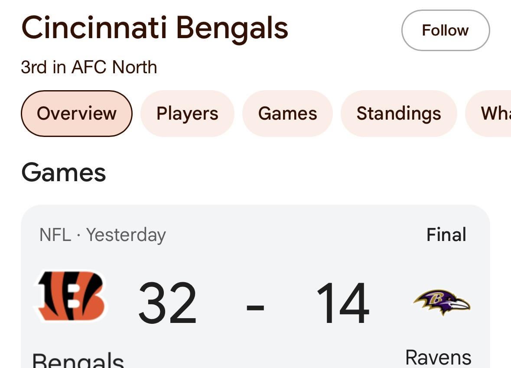511x368 pixels.
Task: Click the Bengals striped B logo
Action: (x=71, y=296)
